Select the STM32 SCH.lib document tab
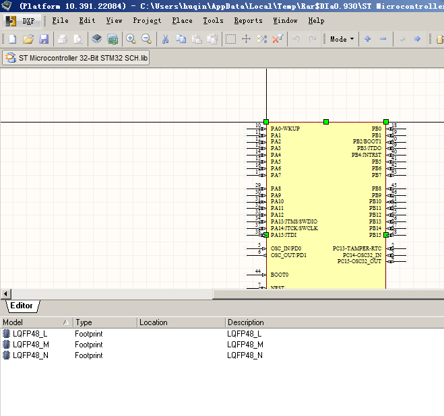 point(76,58)
